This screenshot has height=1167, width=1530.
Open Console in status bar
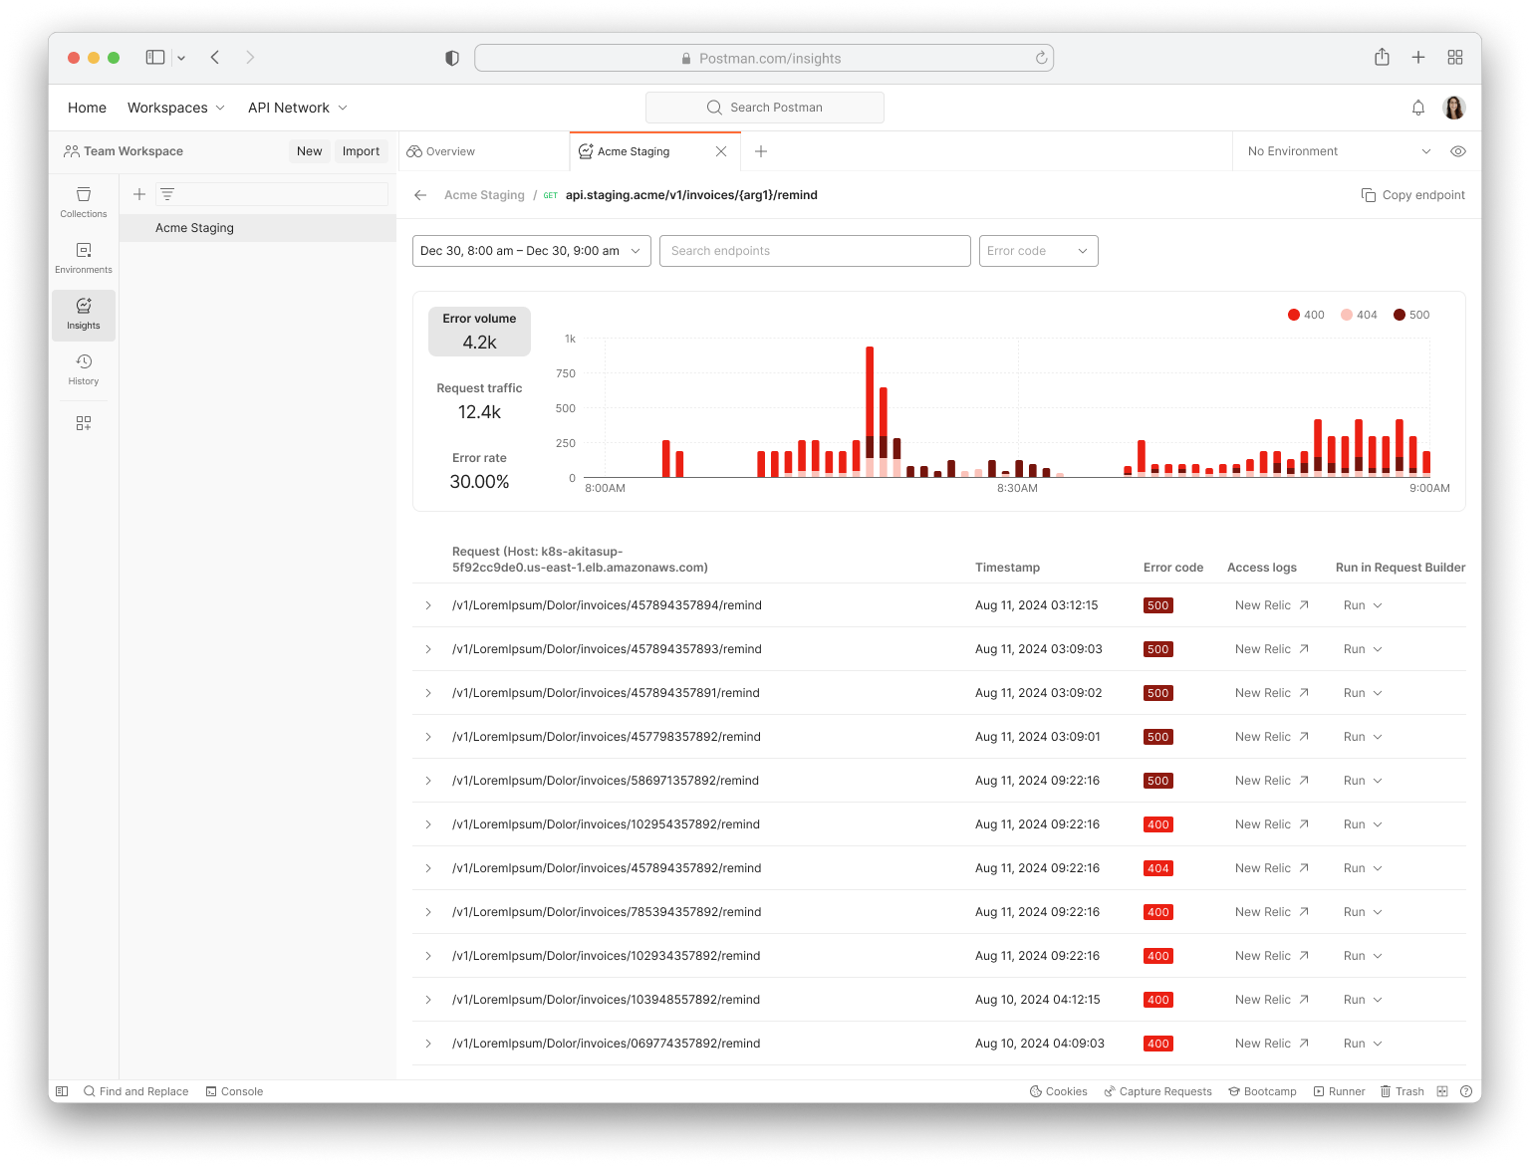click(x=234, y=1091)
